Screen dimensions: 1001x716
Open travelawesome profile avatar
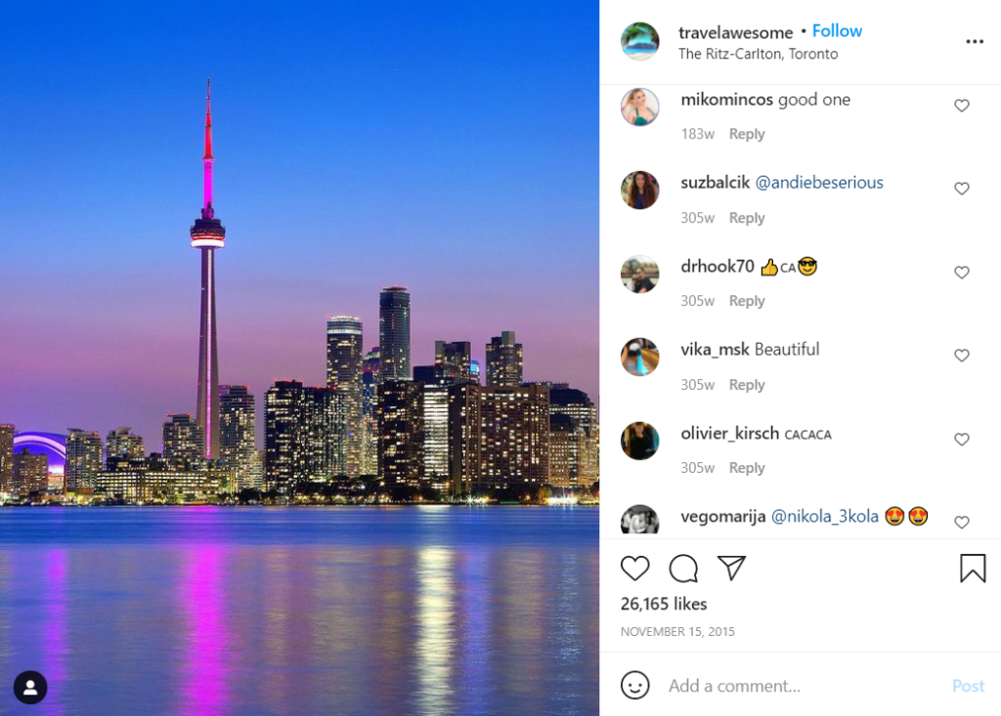pos(639,41)
